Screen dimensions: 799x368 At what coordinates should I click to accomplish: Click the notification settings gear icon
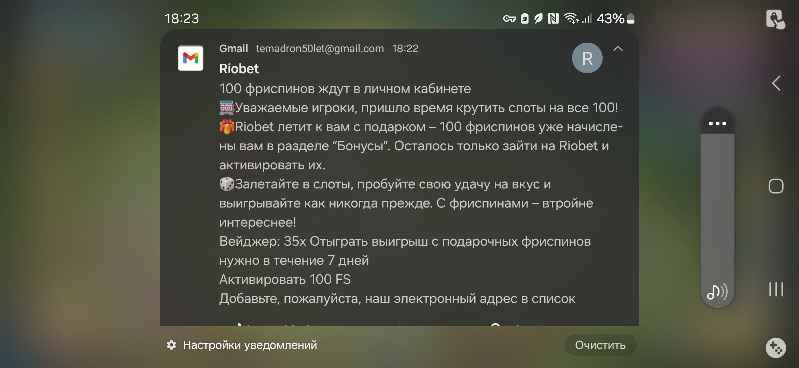click(x=171, y=345)
